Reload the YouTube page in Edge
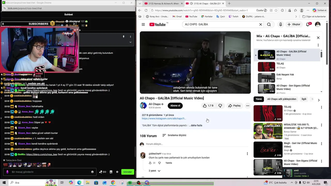Screen dimensions: 331x186 click(146, 10)
